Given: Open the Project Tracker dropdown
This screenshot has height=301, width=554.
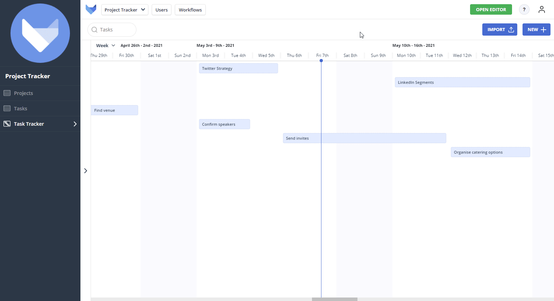Looking at the screenshot, I should point(125,10).
